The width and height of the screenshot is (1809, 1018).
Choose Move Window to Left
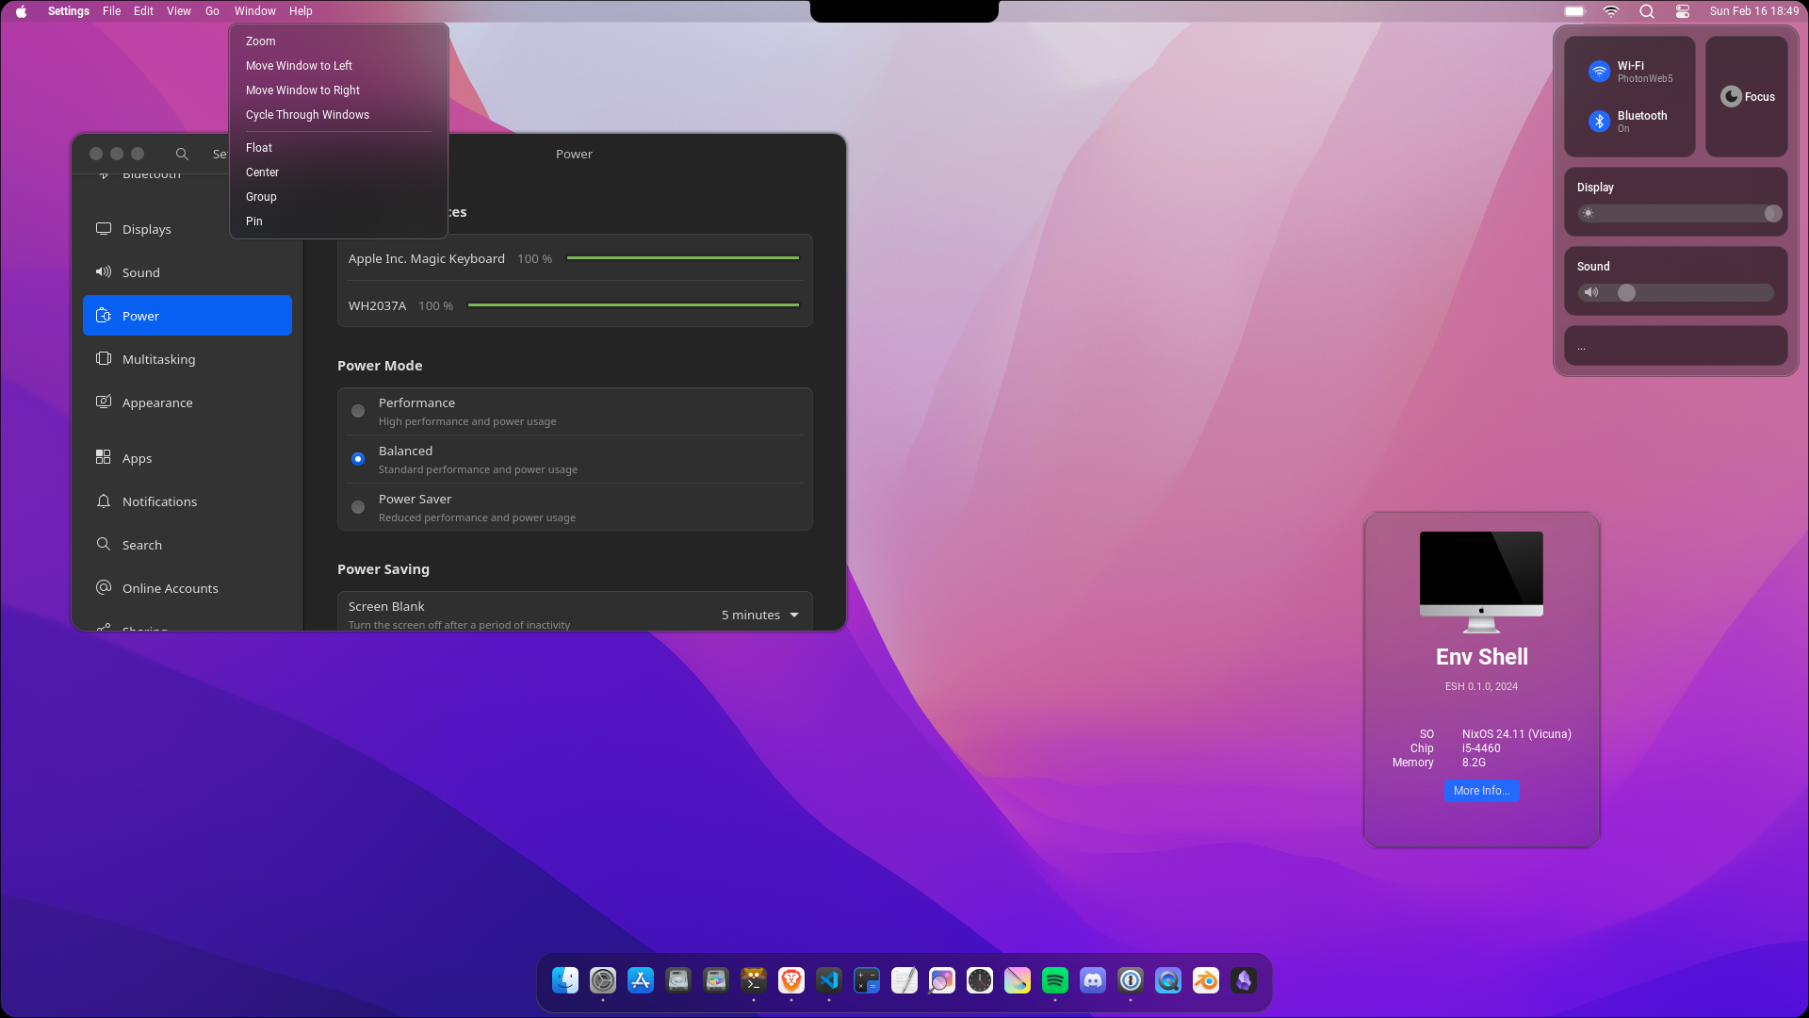299,66
